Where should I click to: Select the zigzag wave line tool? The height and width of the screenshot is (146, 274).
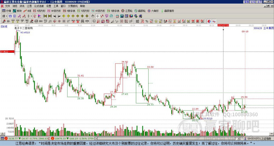(117, 21)
